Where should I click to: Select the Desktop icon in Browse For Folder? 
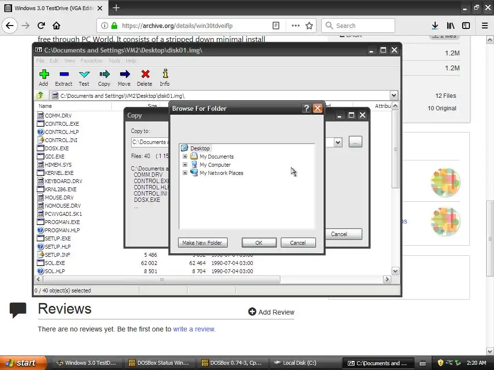click(x=185, y=148)
